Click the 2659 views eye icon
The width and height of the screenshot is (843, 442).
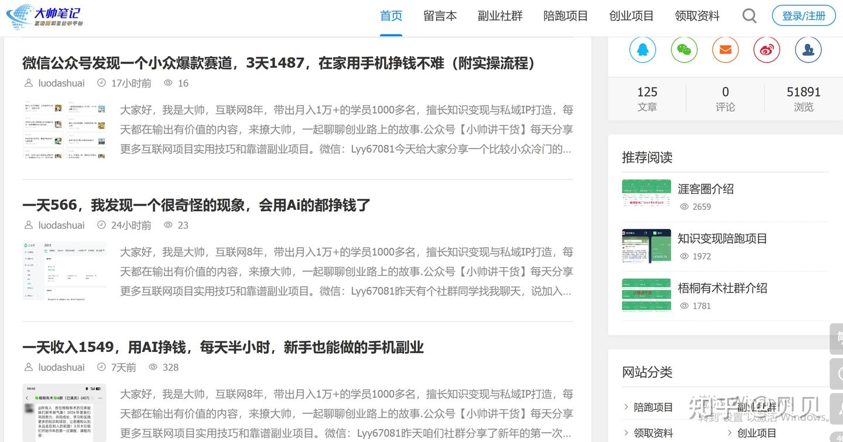pos(684,206)
